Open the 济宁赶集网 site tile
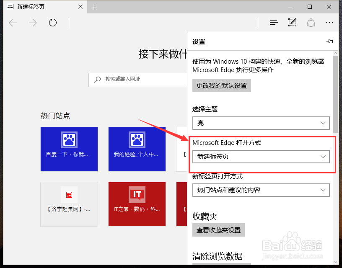This screenshot has width=342, height=268. (x=69, y=204)
